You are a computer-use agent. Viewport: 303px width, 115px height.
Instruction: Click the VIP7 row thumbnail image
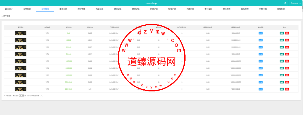point(21,75)
